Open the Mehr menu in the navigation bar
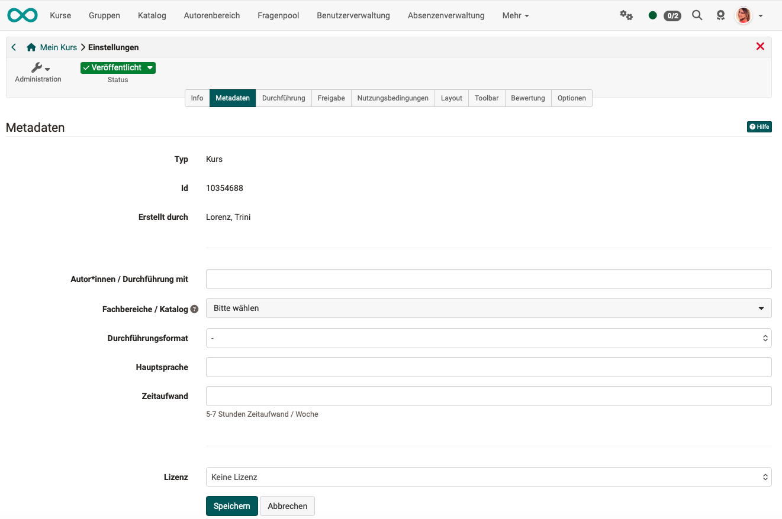782x519 pixels. (x=514, y=15)
